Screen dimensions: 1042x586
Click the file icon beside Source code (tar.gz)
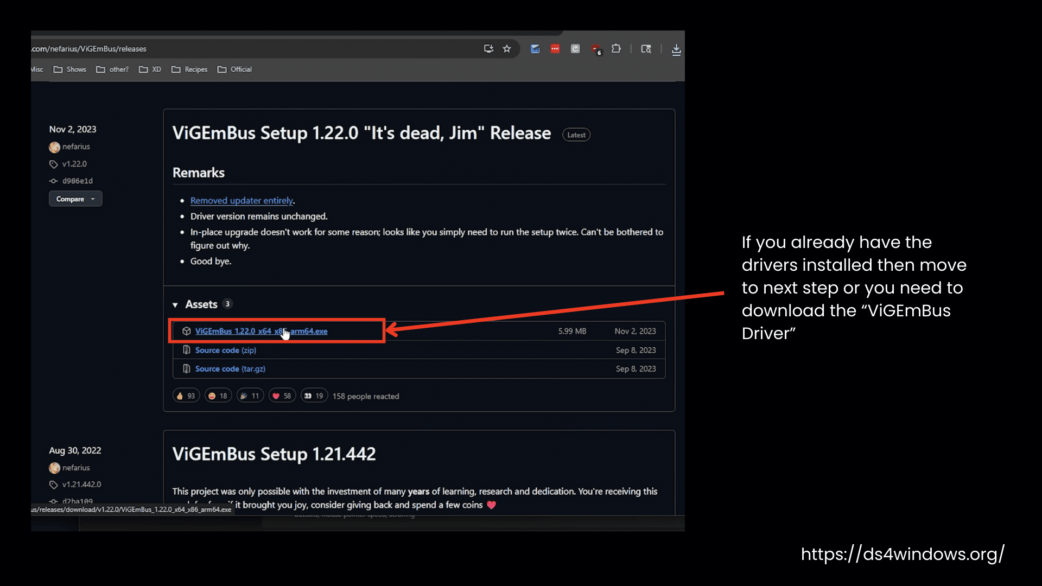coord(187,368)
